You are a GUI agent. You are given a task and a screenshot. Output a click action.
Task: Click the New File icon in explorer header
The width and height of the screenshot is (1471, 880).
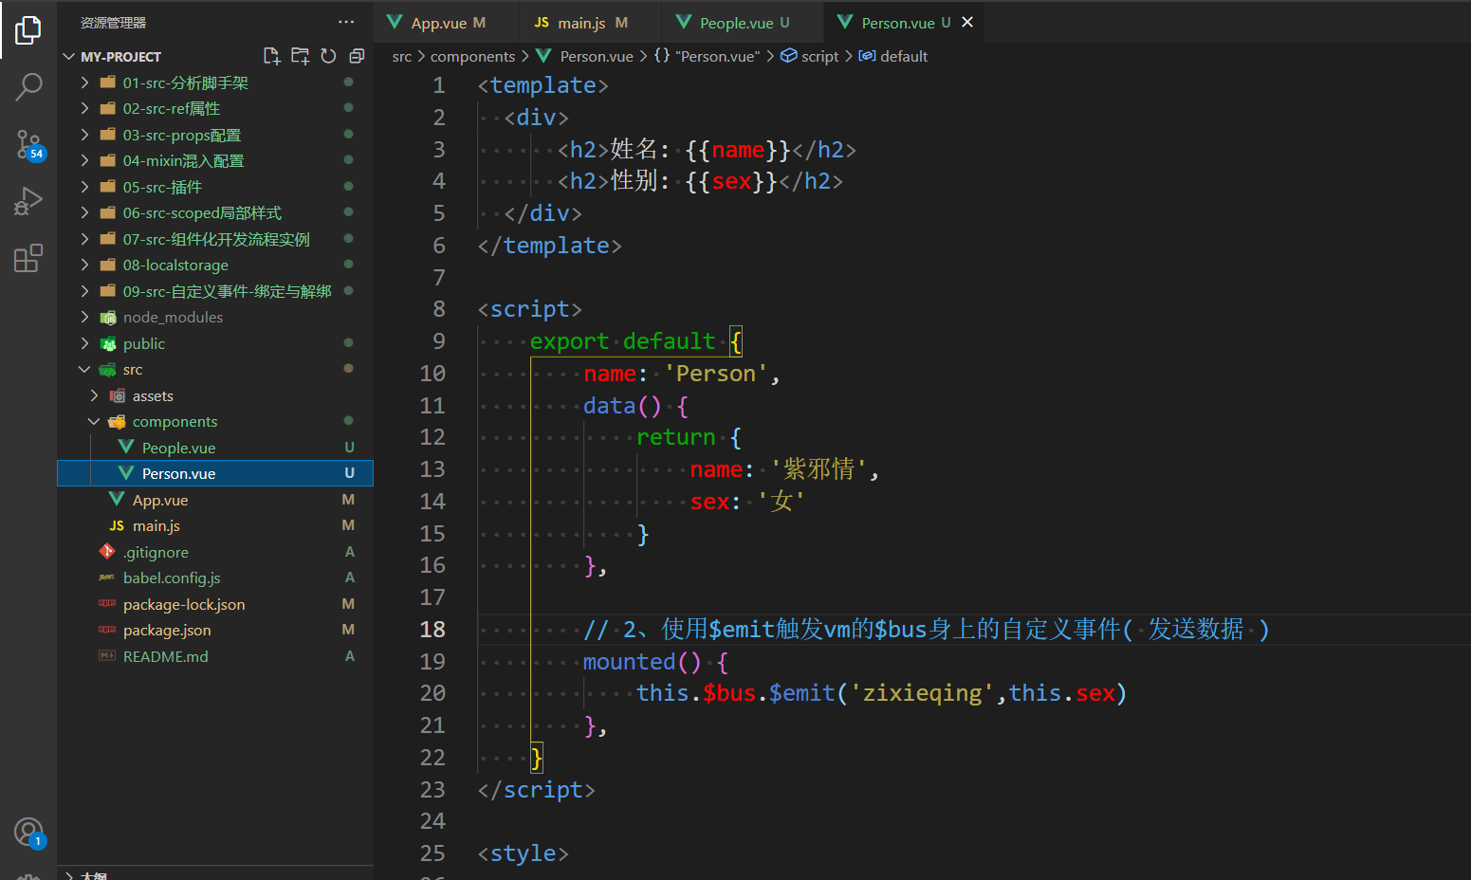click(x=272, y=56)
